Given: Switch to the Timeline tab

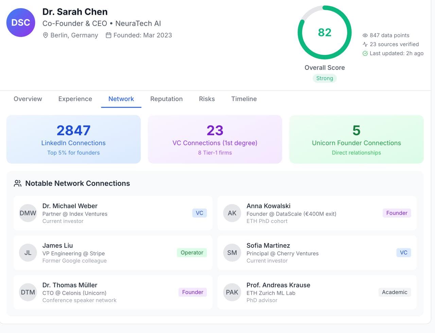Looking at the screenshot, I should point(244,99).
